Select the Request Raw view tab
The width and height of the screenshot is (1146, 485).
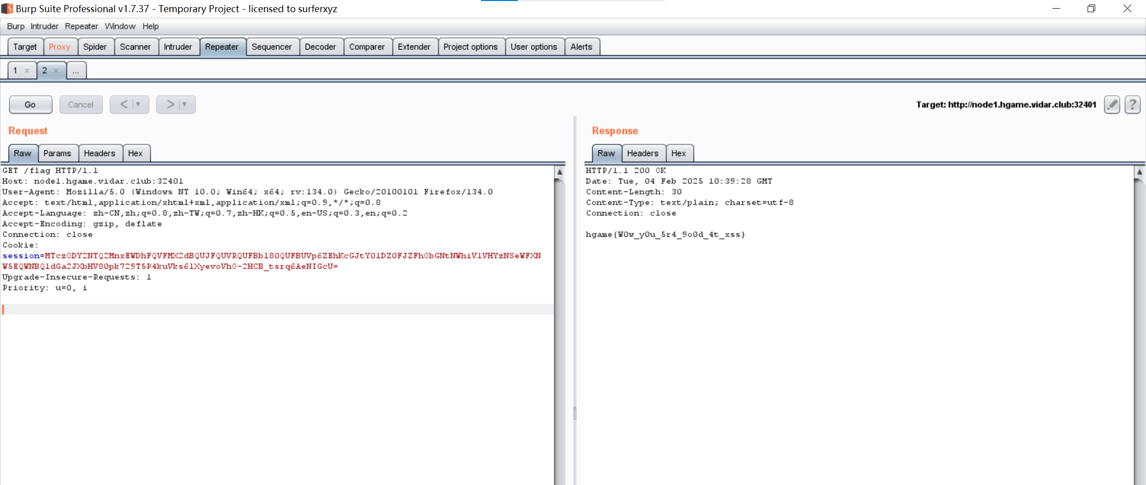click(x=22, y=153)
